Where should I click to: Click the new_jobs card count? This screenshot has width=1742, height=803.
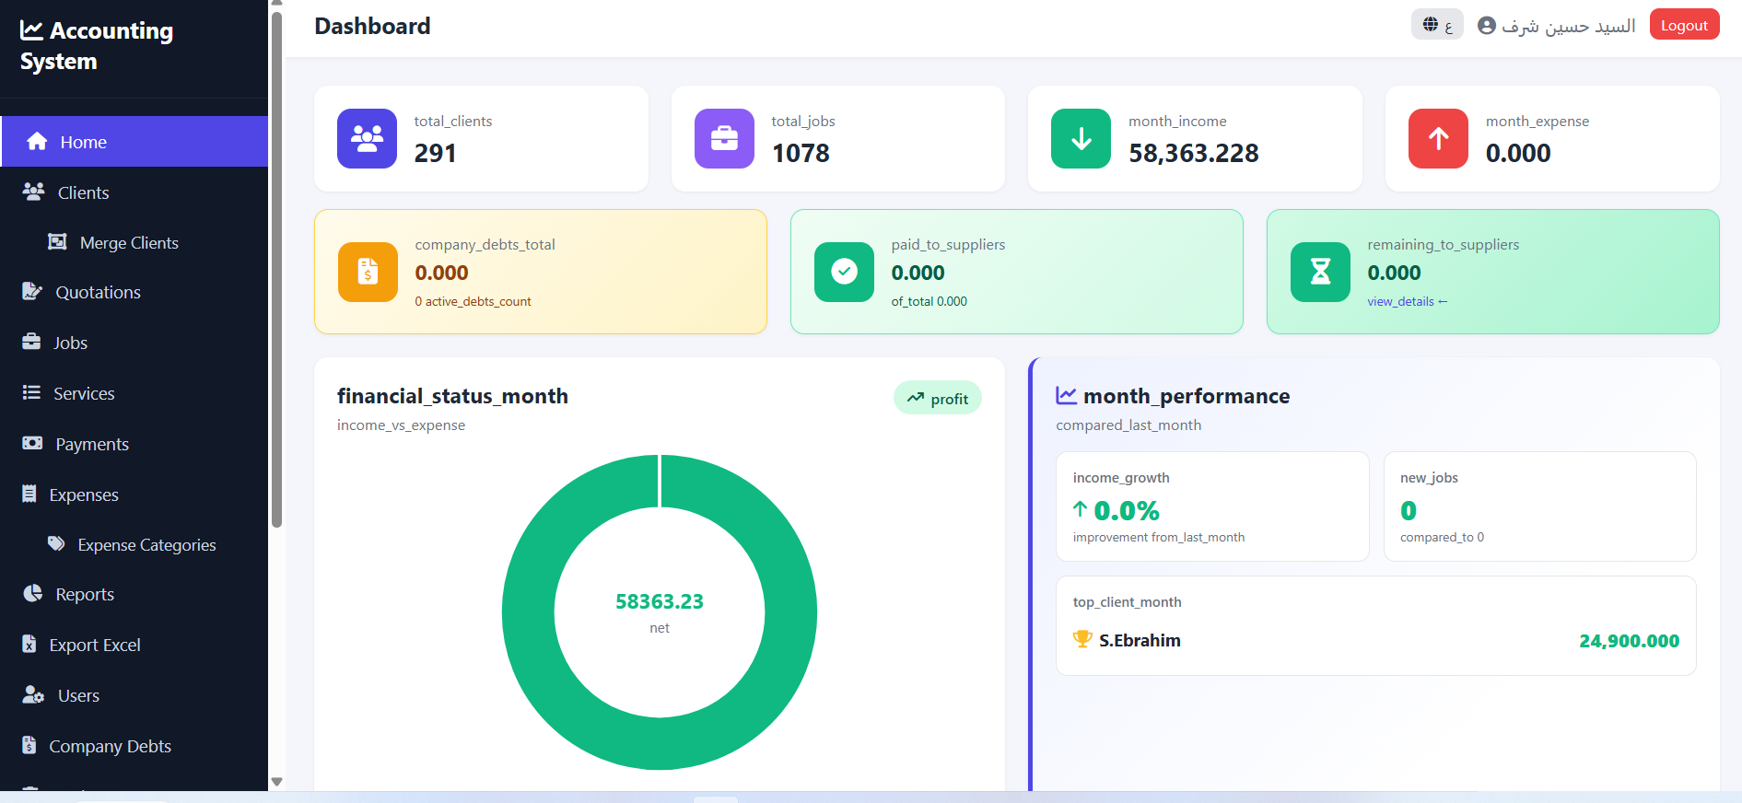click(1409, 510)
